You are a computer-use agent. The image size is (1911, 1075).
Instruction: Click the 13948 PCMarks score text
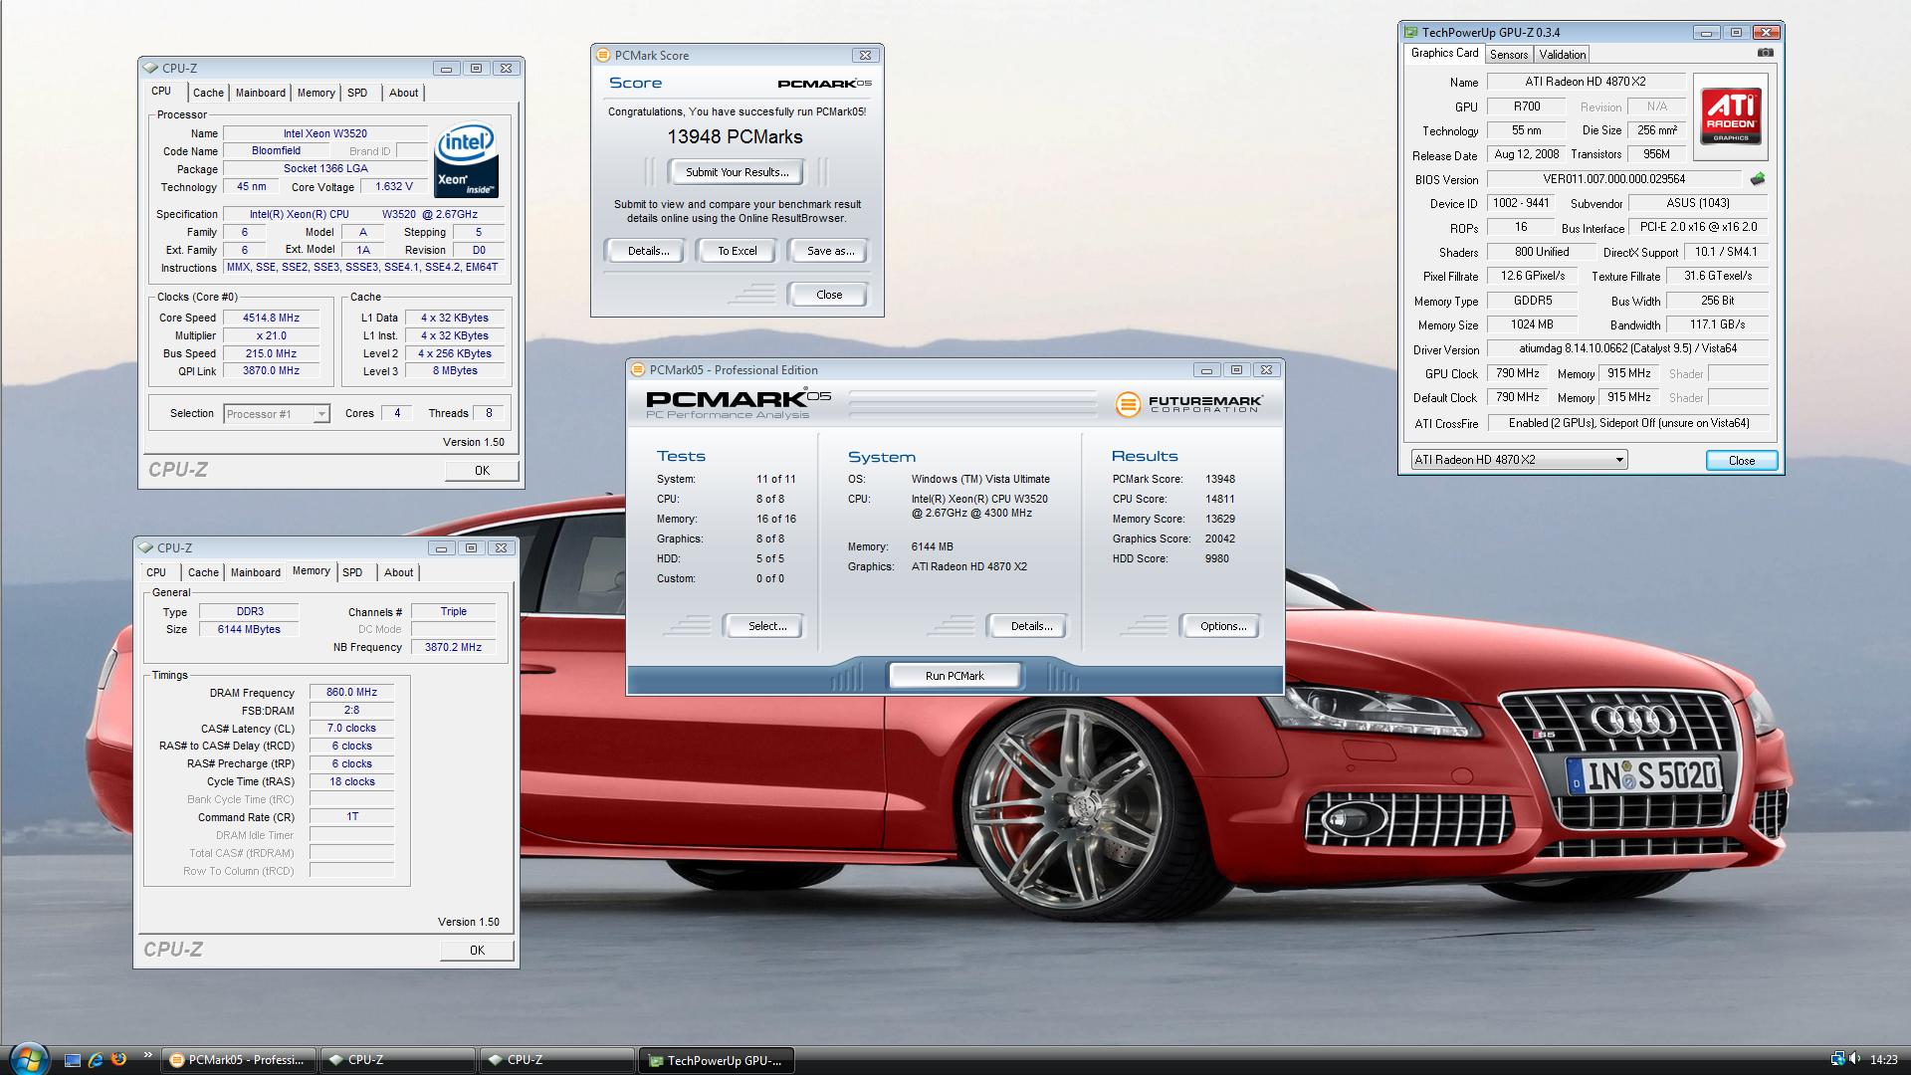click(735, 137)
